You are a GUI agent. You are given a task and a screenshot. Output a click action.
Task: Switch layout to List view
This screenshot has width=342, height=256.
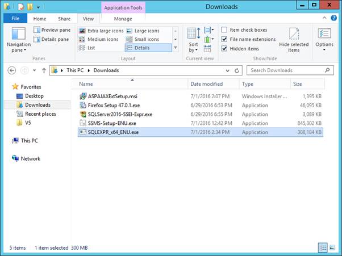87,48
